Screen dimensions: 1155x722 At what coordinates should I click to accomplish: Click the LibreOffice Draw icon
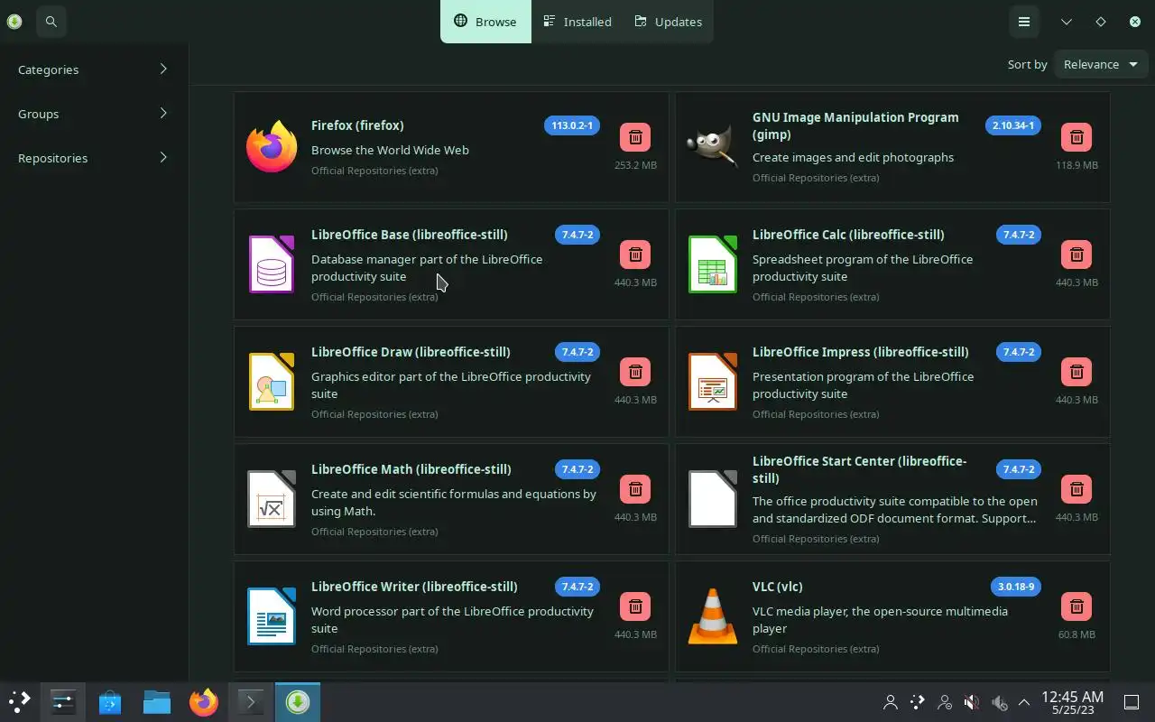tap(272, 382)
